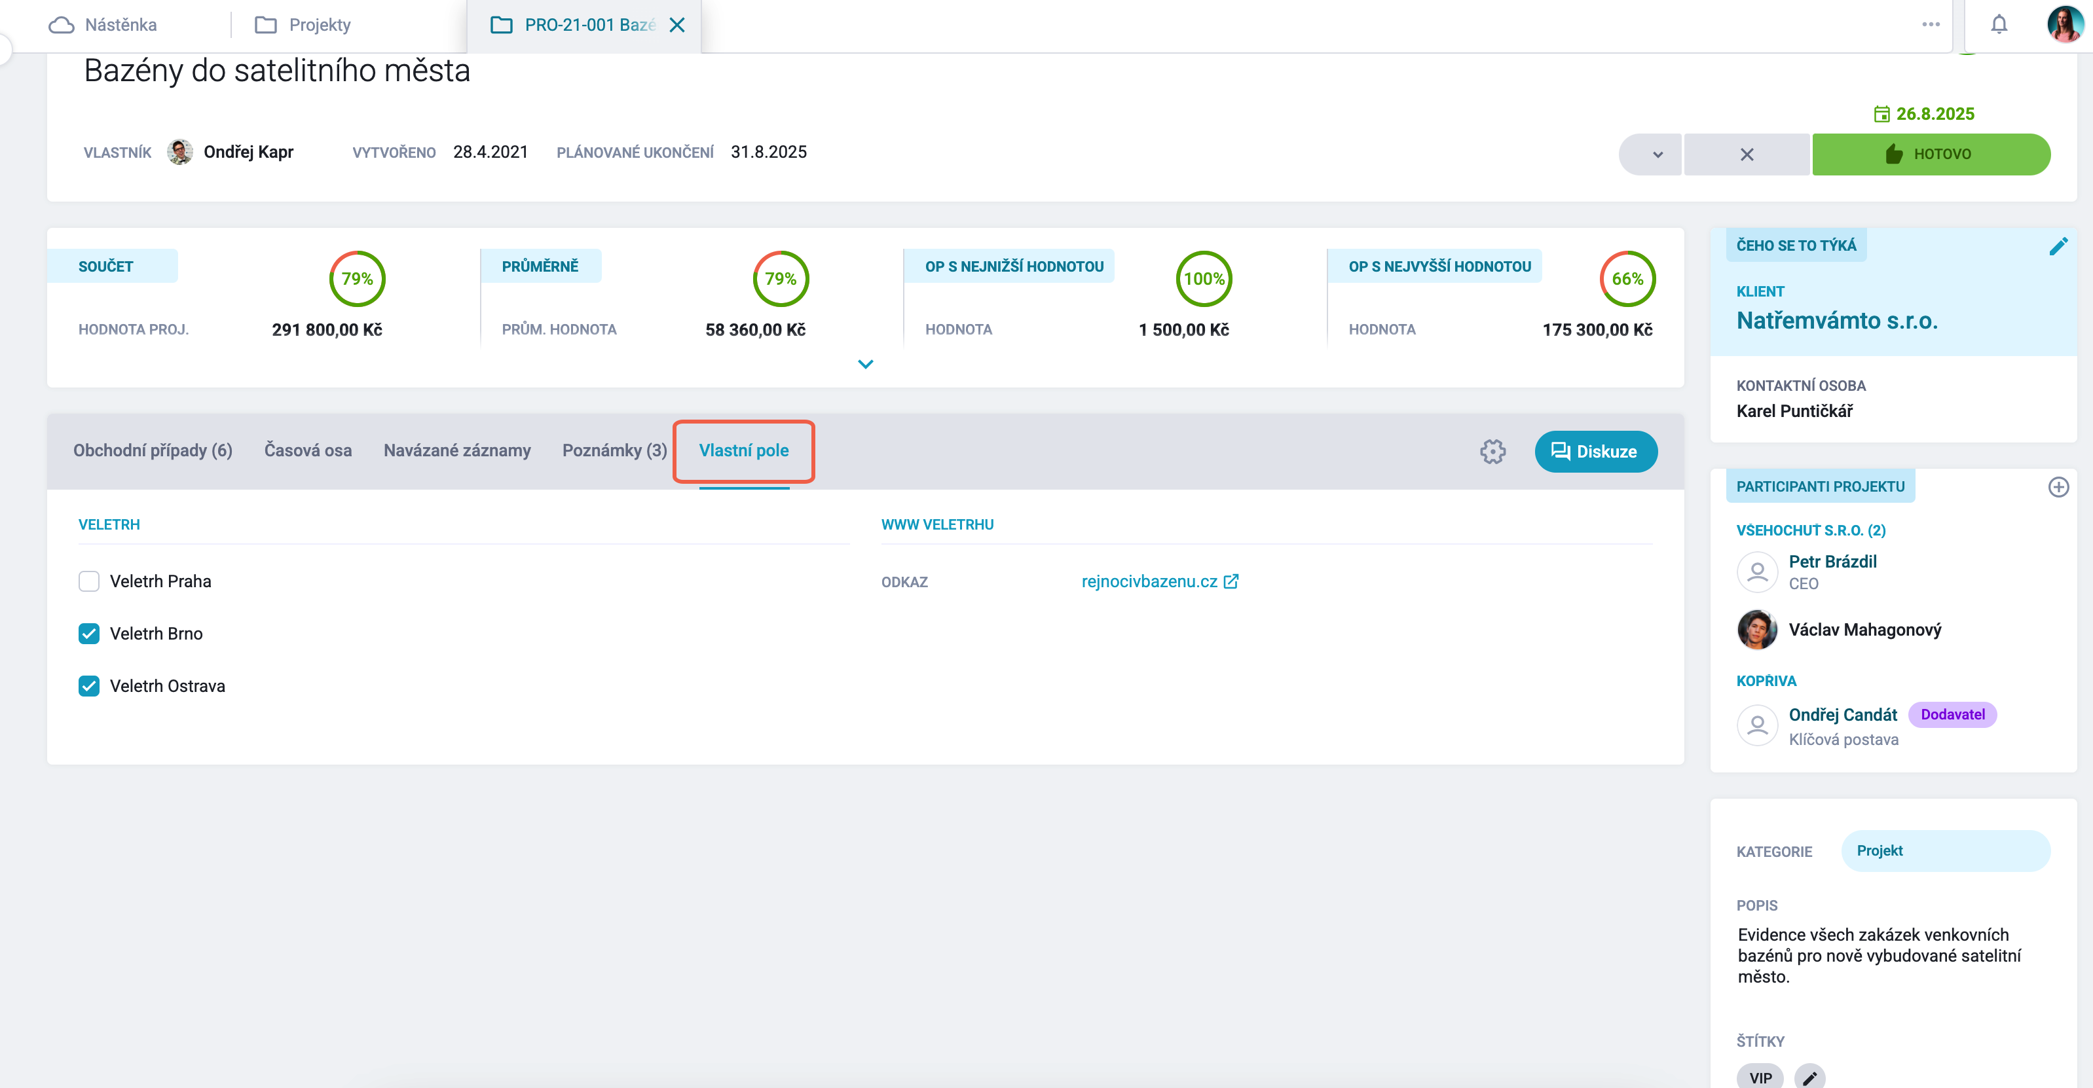Click the 26.8.2025 calendar date icon

(x=1881, y=115)
